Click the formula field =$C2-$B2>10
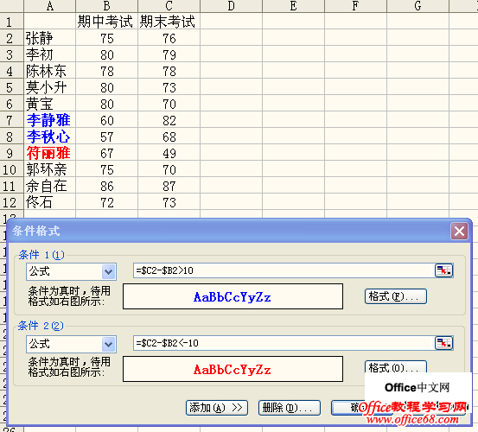 tap(284, 270)
